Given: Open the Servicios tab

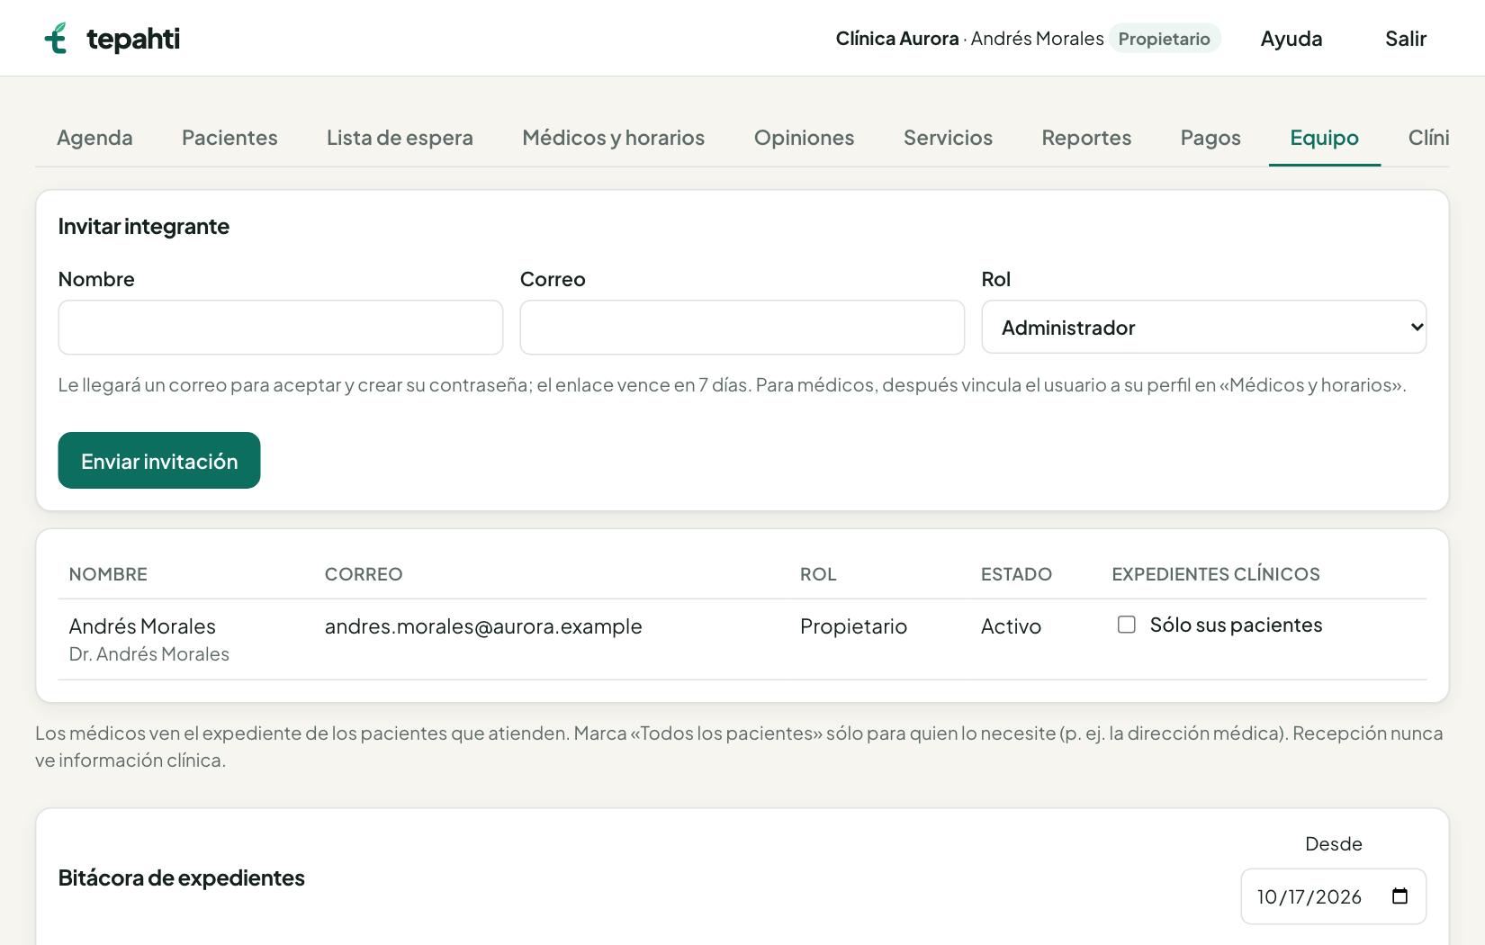Looking at the screenshot, I should tap(948, 138).
